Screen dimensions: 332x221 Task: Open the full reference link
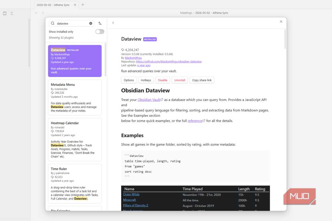(196, 121)
